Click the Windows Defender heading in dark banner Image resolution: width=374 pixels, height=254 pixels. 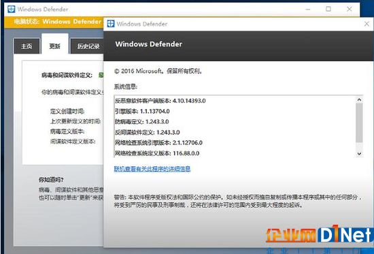coord(149,44)
